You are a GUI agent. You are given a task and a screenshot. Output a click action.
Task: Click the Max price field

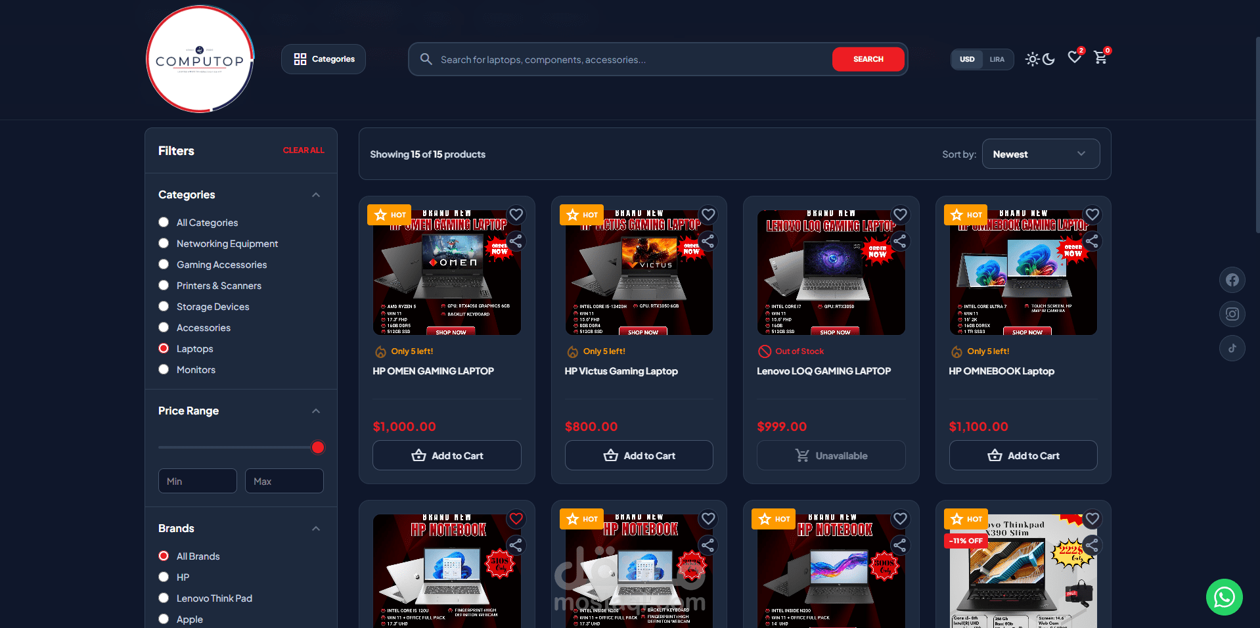click(284, 481)
